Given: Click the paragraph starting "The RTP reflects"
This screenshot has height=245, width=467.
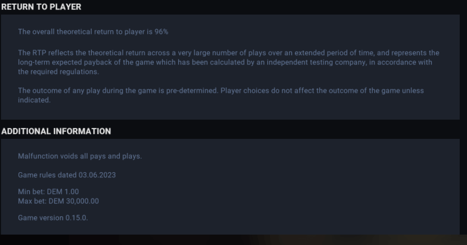Looking at the screenshot, I should tap(228, 62).
